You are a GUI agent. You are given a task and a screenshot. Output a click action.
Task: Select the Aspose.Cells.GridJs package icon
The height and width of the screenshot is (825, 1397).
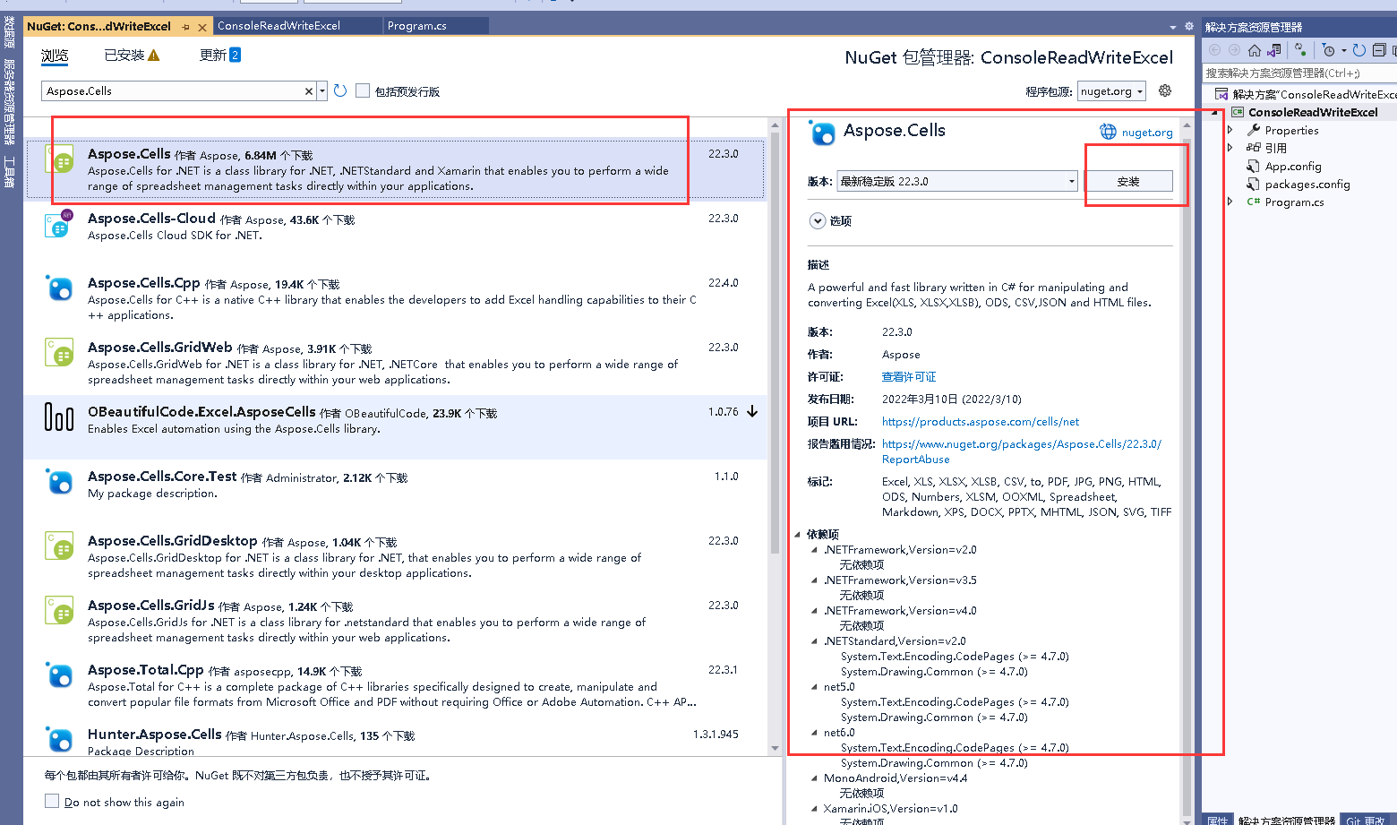[59, 610]
